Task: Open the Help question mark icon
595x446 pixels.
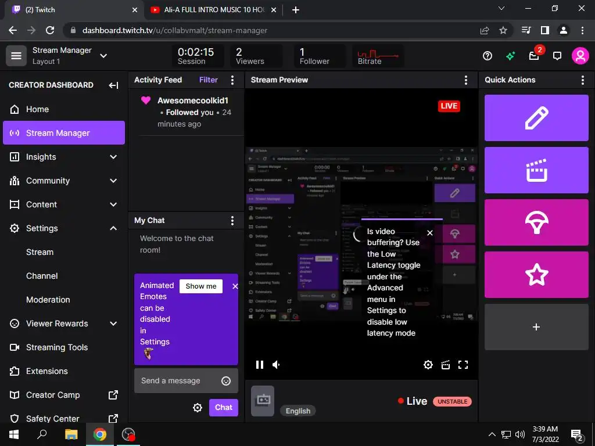Action: click(x=488, y=56)
